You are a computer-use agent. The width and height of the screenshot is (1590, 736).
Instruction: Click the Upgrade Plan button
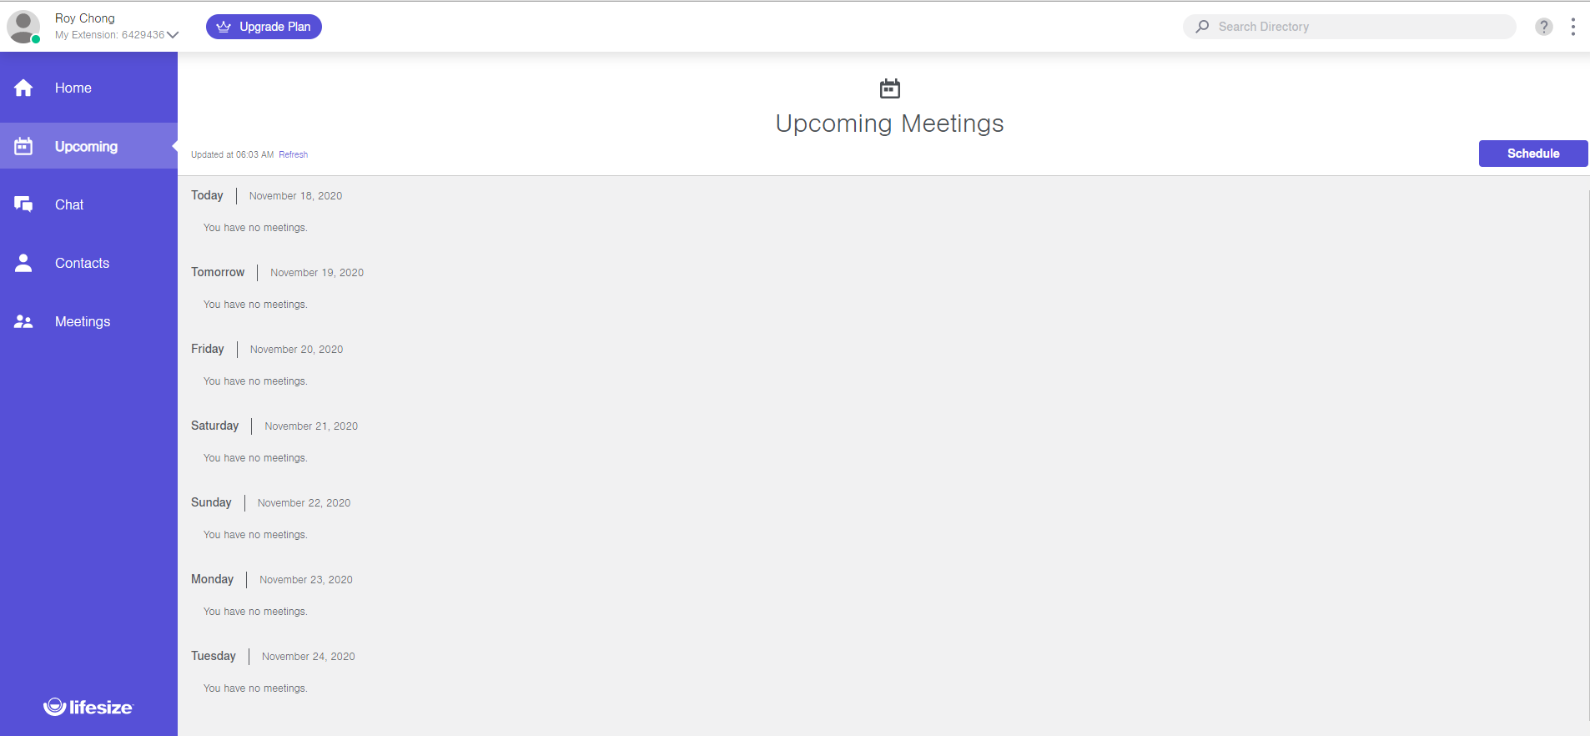[x=264, y=27]
